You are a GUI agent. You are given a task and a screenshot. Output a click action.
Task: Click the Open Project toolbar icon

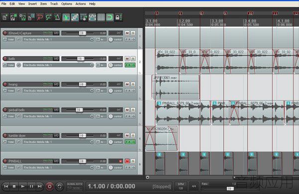pos(13,17)
